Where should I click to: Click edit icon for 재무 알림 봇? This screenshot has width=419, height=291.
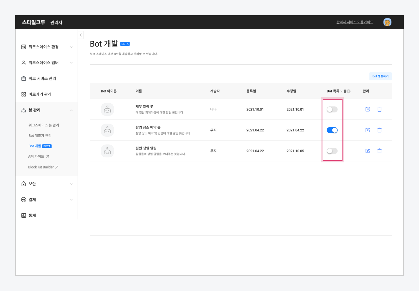(368, 109)
